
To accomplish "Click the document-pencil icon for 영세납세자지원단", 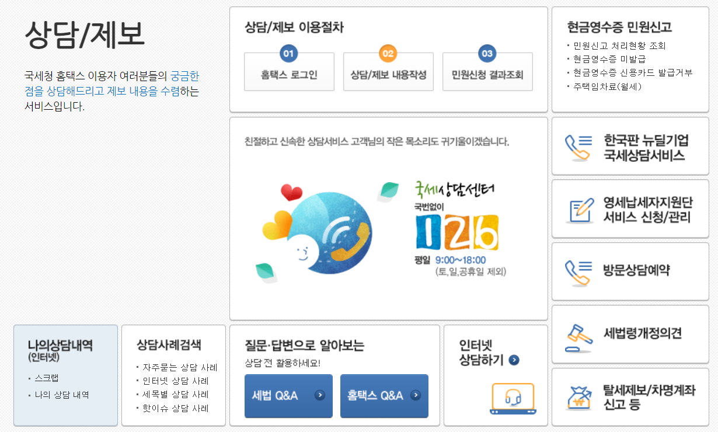I will click(579, 210).
